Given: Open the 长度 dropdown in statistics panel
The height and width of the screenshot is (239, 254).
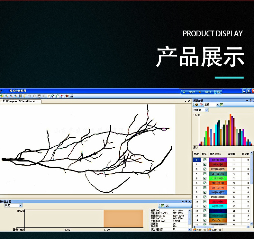Looking at the screenshot, I should (21, 205).
